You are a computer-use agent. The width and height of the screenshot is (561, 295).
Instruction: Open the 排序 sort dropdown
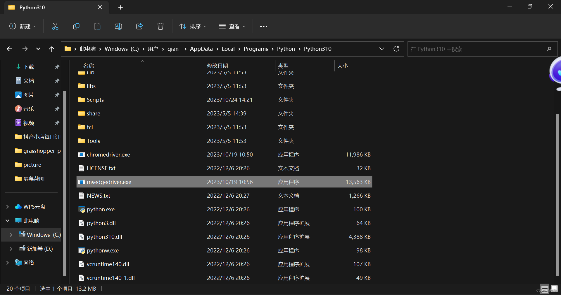(x=193, y=26)
